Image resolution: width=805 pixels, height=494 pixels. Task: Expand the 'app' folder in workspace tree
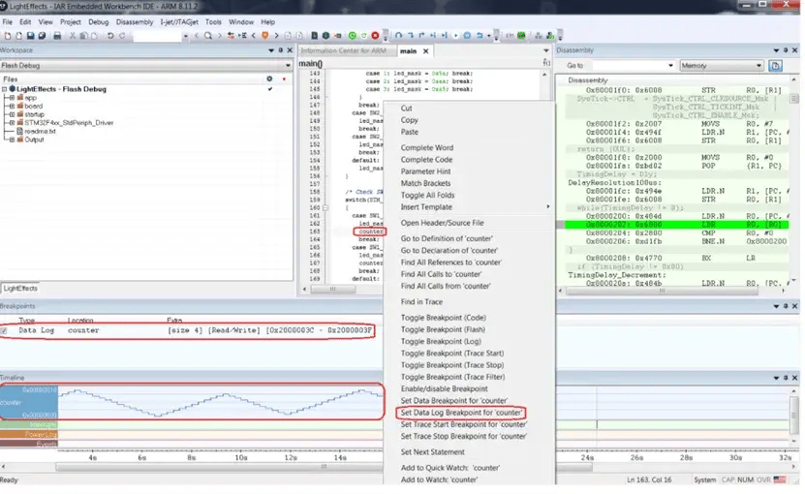pos(10,98)
